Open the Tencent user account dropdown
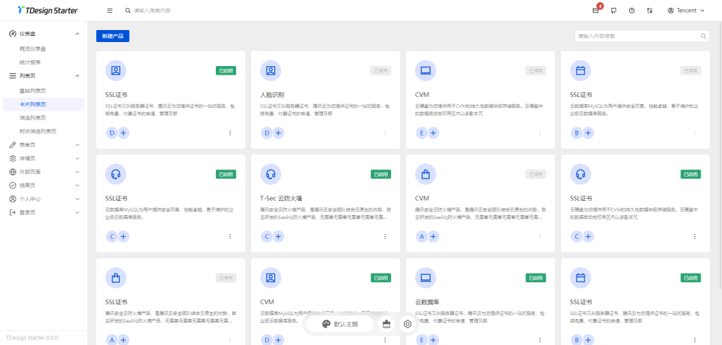The height and width of the screenshot is (345, 722). click(686, 11)
